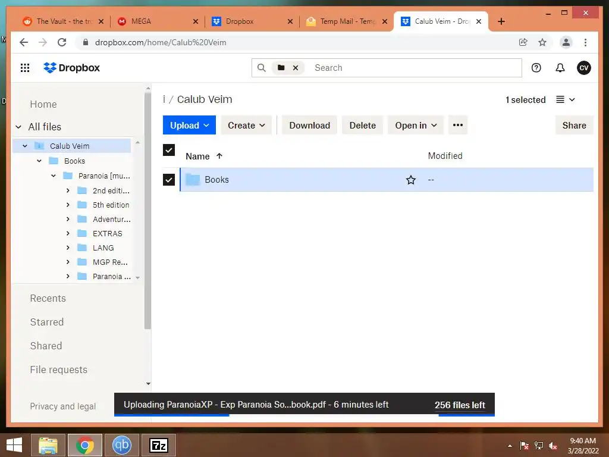Image resolution: width=609 pixels, height=457 pixels.
Task: Select MGP Re... folder in tree
Action: pyautogui.click(x=110, y=262)
